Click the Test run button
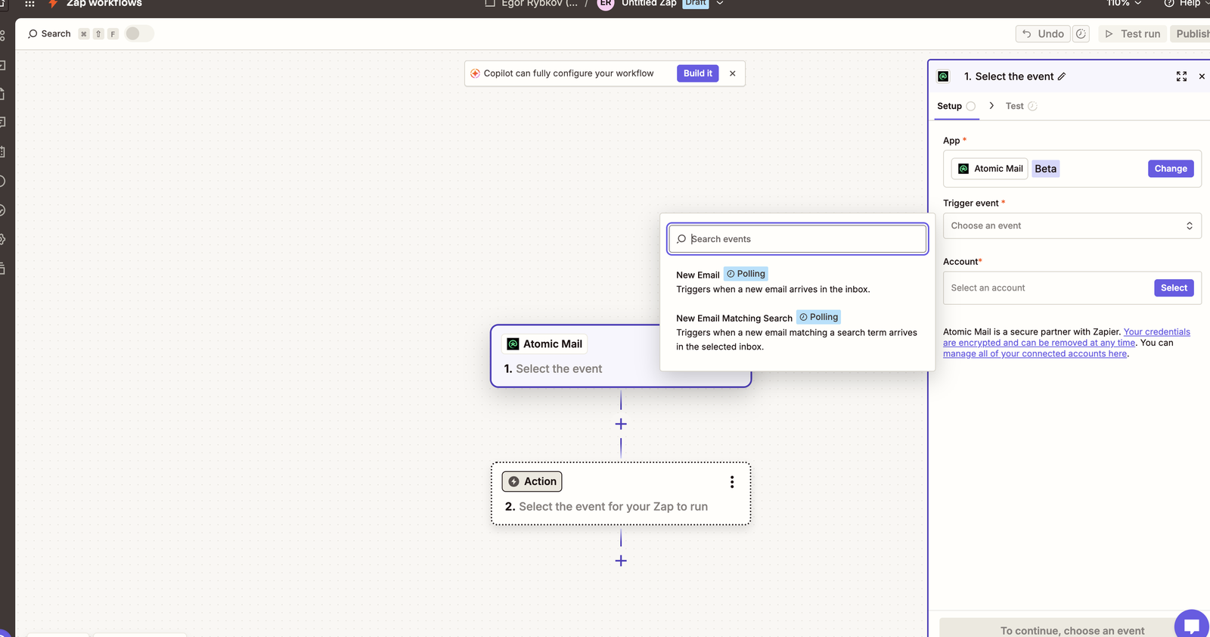 [x=1133, y=34]
